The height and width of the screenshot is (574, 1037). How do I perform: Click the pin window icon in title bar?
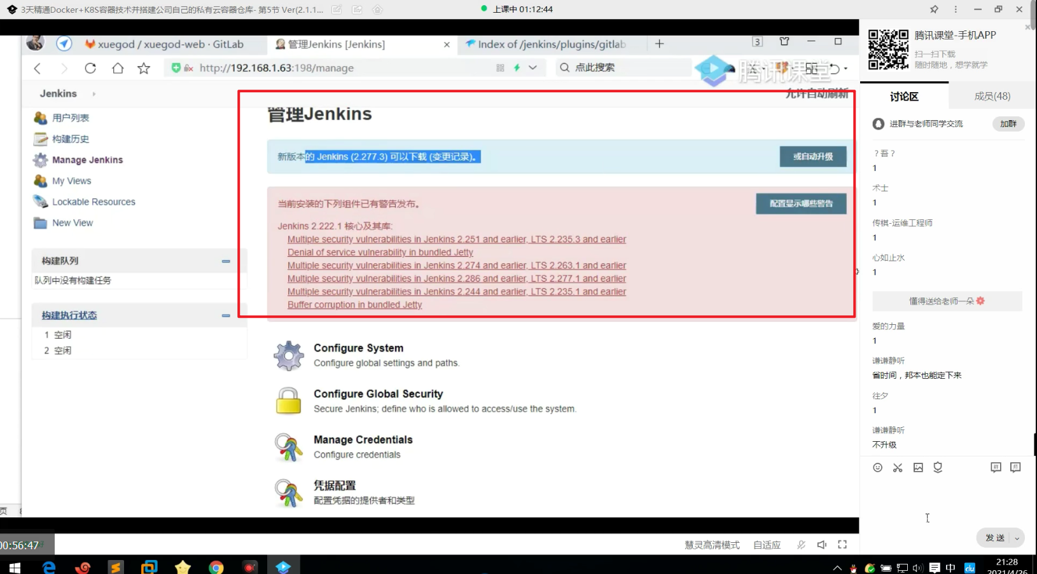click(x=934, y=10)
